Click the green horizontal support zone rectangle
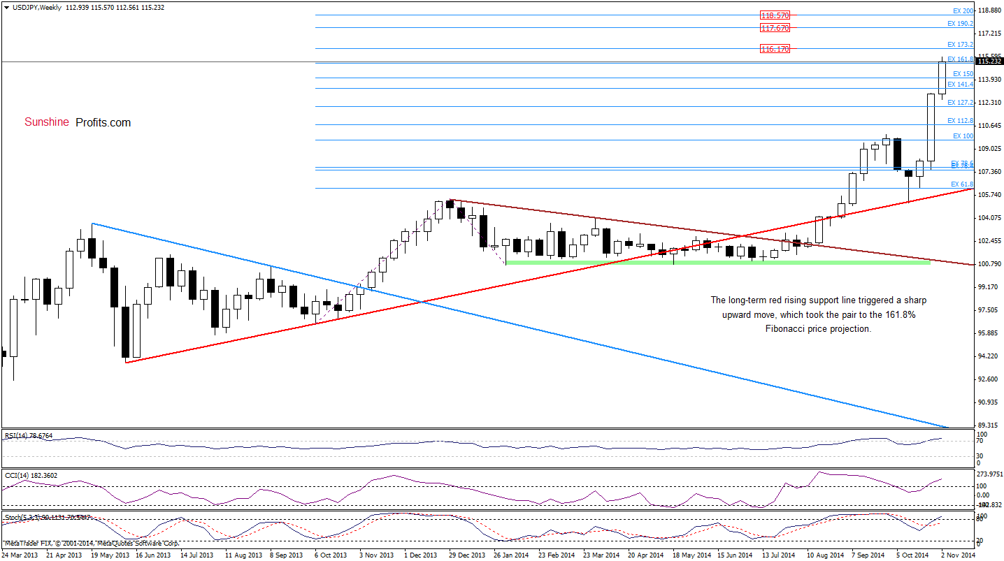Image resolution: width=1004 pixels, height=561 pixels. pos(718,262)
